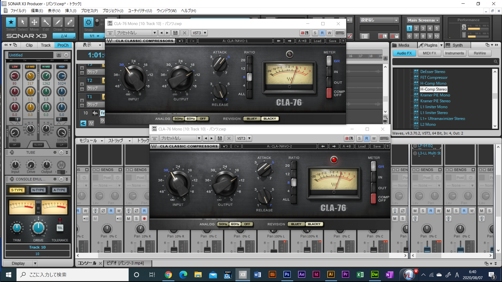502x282 pixels.
Task: Toggle TUBE module power button
Action: (x=61, y=153)
